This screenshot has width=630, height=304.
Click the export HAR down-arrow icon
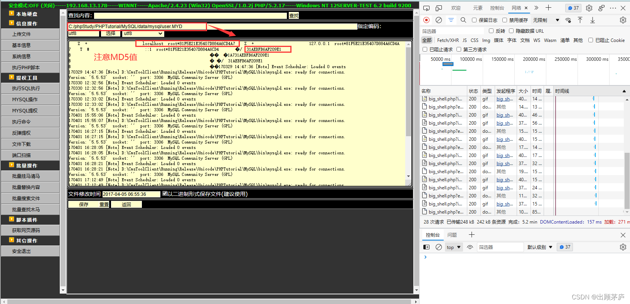pyautogui.click(x=593, y=20)
